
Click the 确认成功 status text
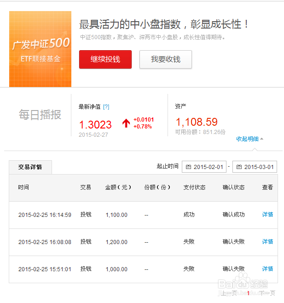point(233,215)
